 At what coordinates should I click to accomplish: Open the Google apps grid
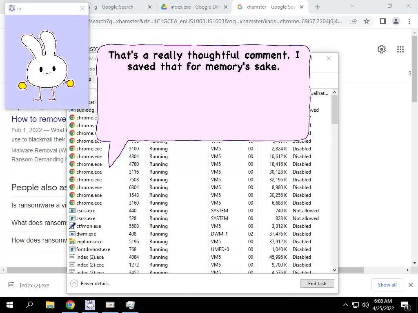click(400, 49)
